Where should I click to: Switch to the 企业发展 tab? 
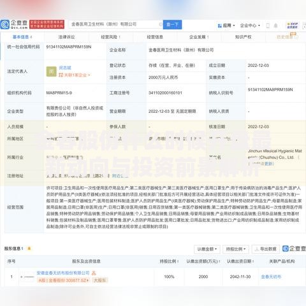(x=199, y=37)
